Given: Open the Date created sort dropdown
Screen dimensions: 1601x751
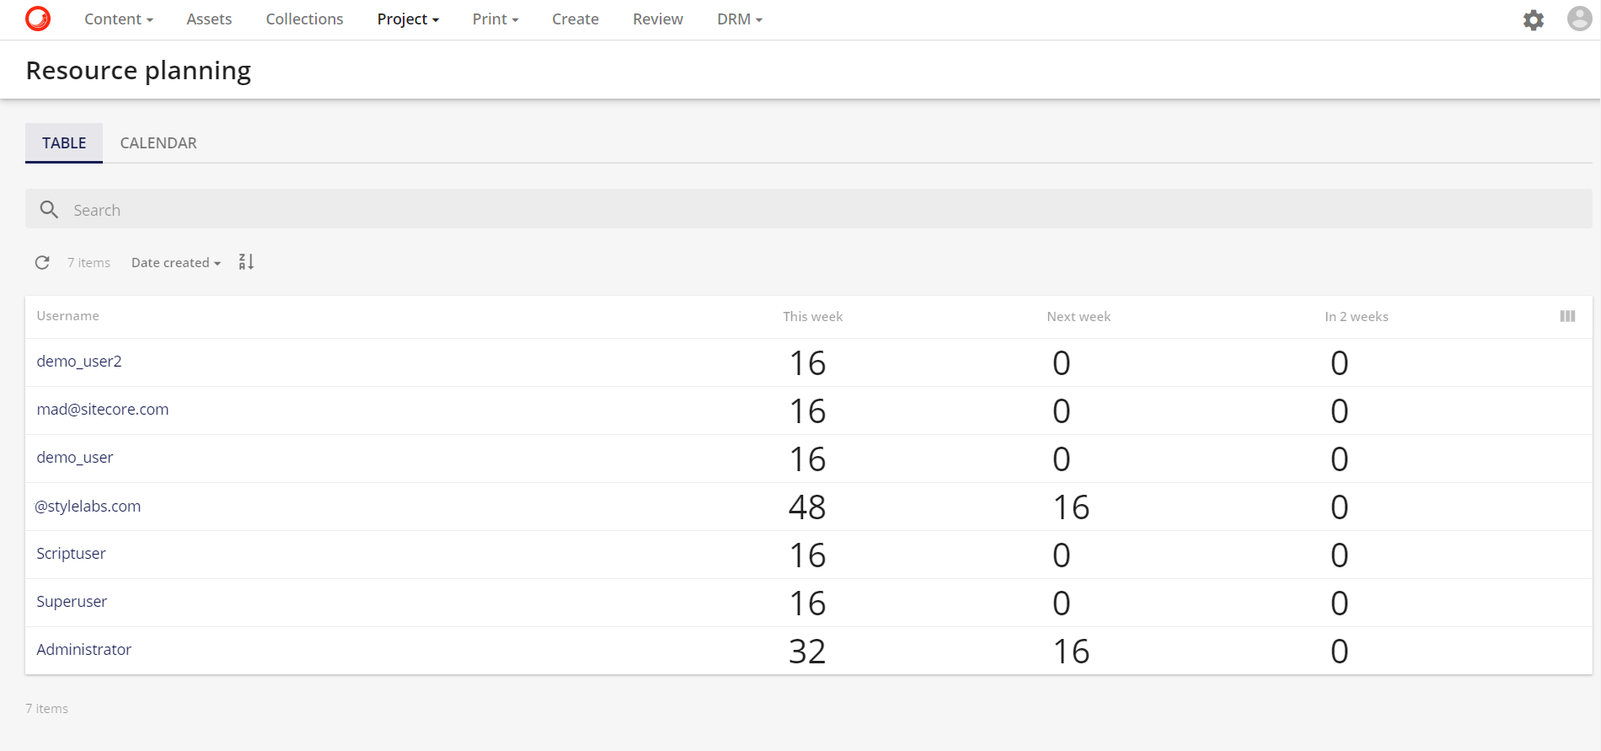Looking at the screenshot, I should coord(175,263).
